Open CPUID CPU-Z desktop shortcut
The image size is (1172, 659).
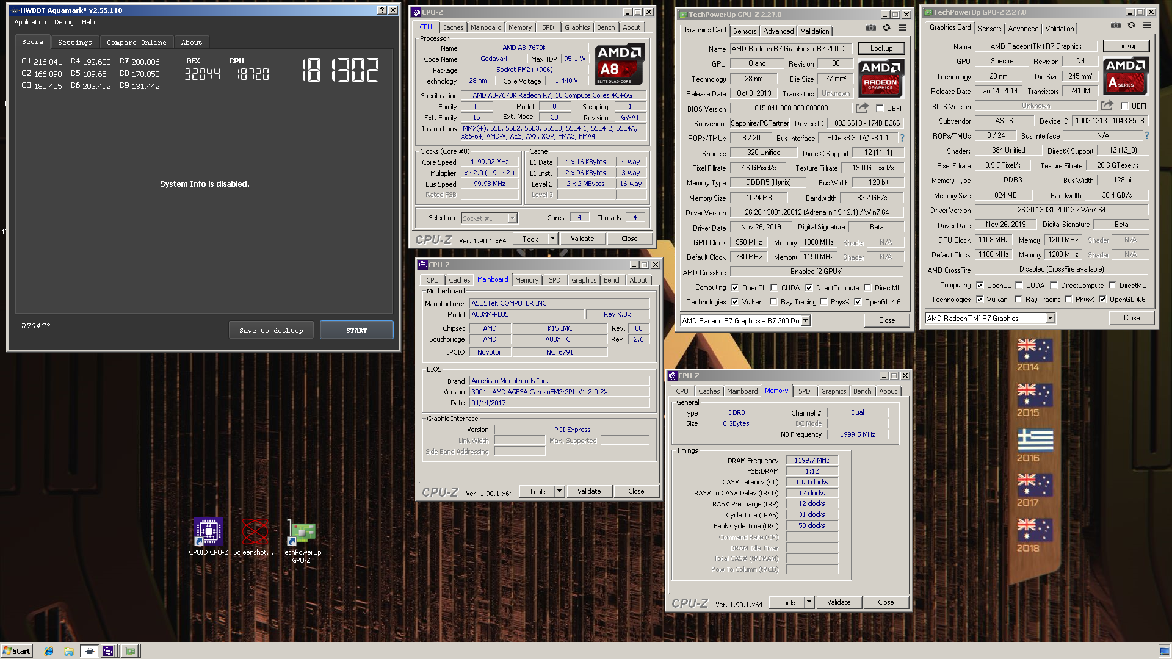pyautogui.click(x=208, y=536)
